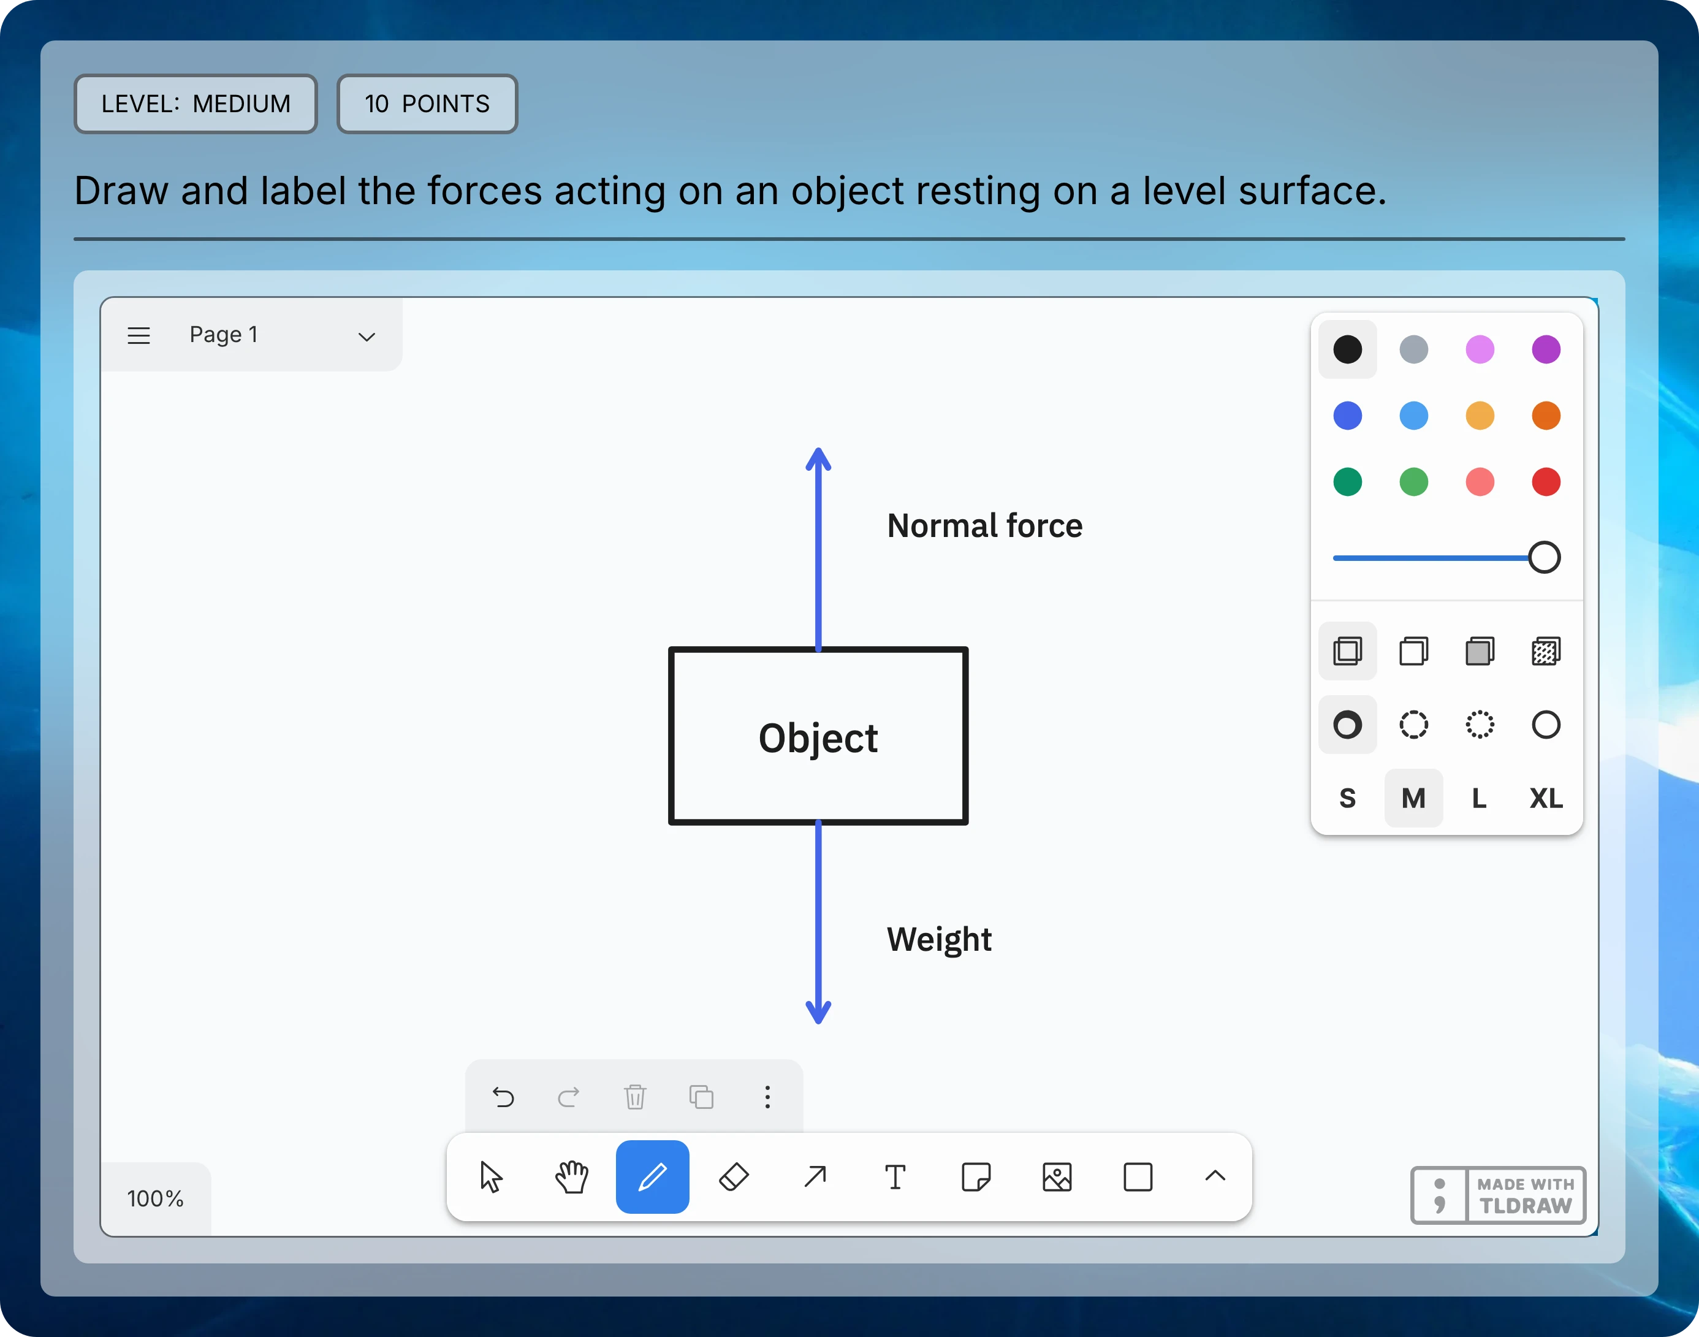The width and height of the screenshot is (1699, 1337).
Task: Pick the light blue color swatch
Action: [1413, 416]
